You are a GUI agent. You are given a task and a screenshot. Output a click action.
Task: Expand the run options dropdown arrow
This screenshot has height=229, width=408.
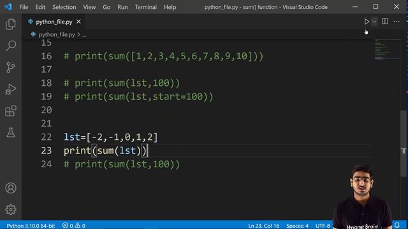[x=374, y=22]
